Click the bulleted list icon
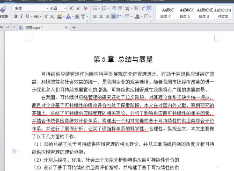This screenshot has width=234, height=171. click(x=95, y=8)
